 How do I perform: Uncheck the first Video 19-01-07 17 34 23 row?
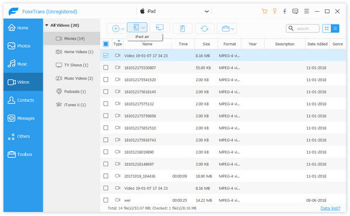click(x=106, y=55)
